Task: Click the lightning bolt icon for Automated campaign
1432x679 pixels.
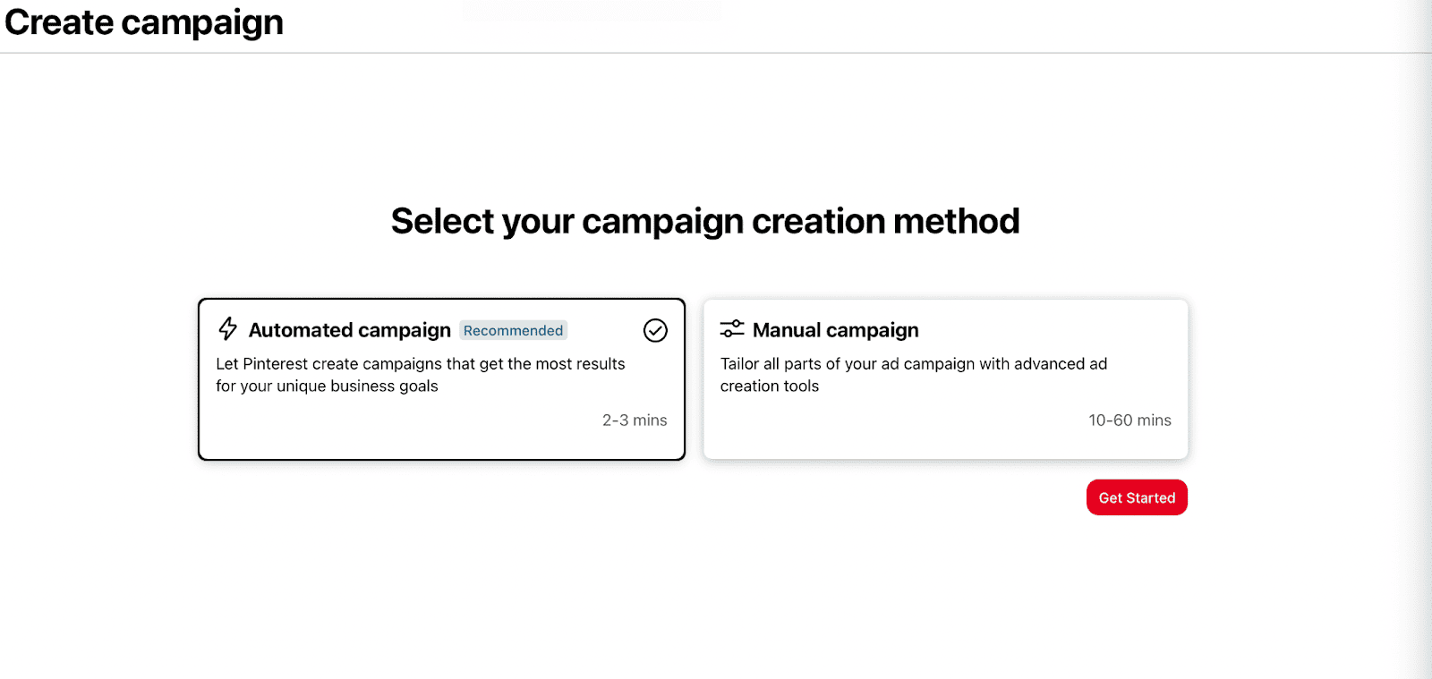Action: pos(228,329)
